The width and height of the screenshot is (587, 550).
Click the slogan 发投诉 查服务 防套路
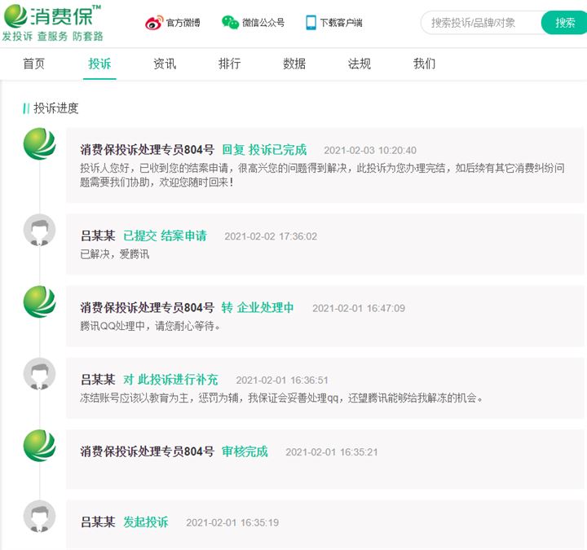[x=52, y=37]
